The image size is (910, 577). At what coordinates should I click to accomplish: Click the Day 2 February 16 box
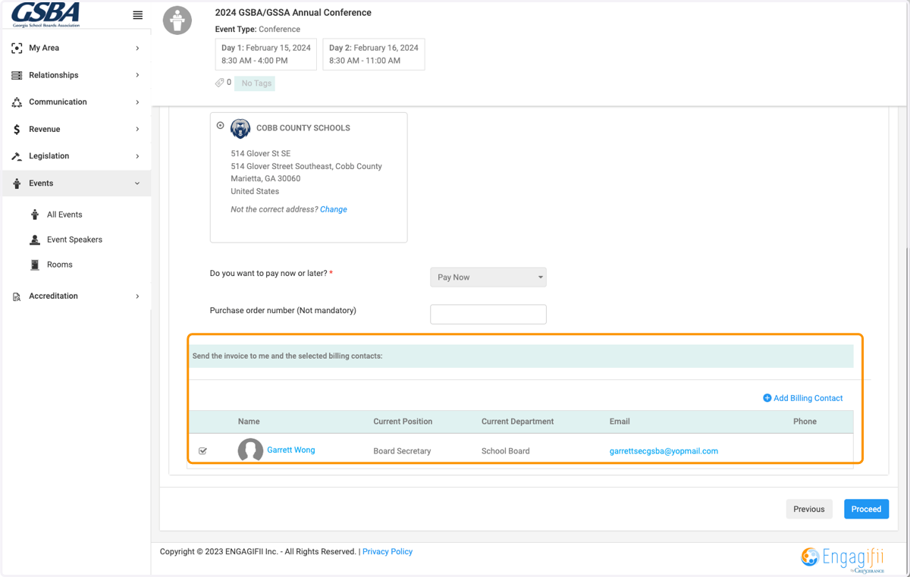[374, 55]
